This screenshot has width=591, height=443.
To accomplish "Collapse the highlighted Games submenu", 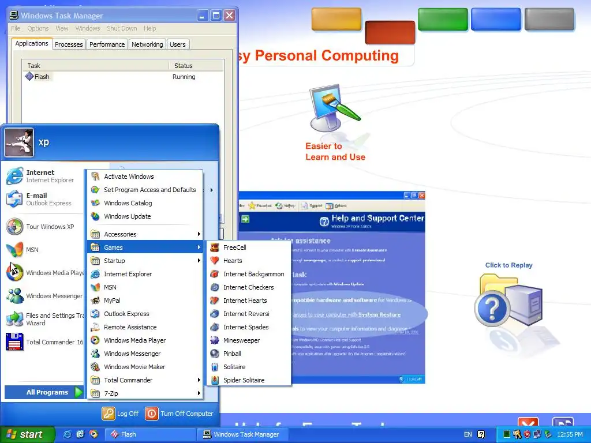I will [x=145, y=247].
